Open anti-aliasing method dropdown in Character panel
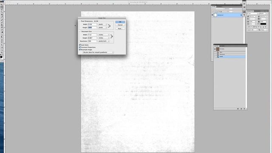Viewport: 272px width, 153px height. point(264,30)
